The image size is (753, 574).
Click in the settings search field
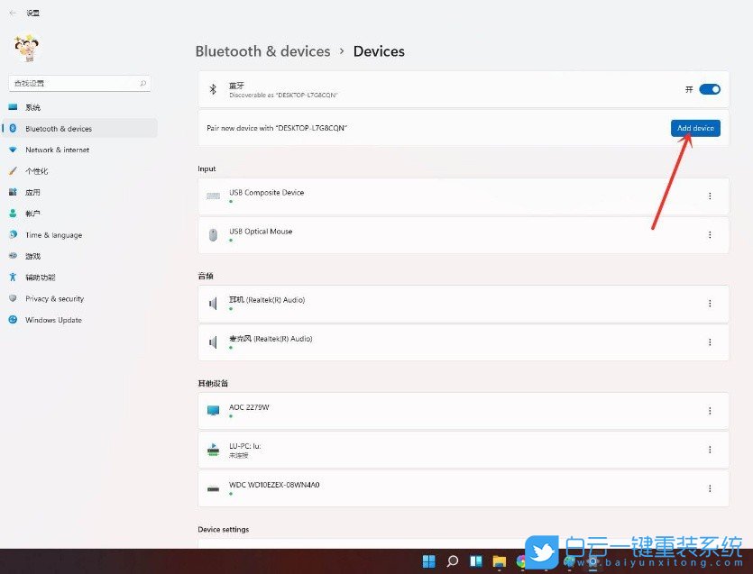click(72, 83)
